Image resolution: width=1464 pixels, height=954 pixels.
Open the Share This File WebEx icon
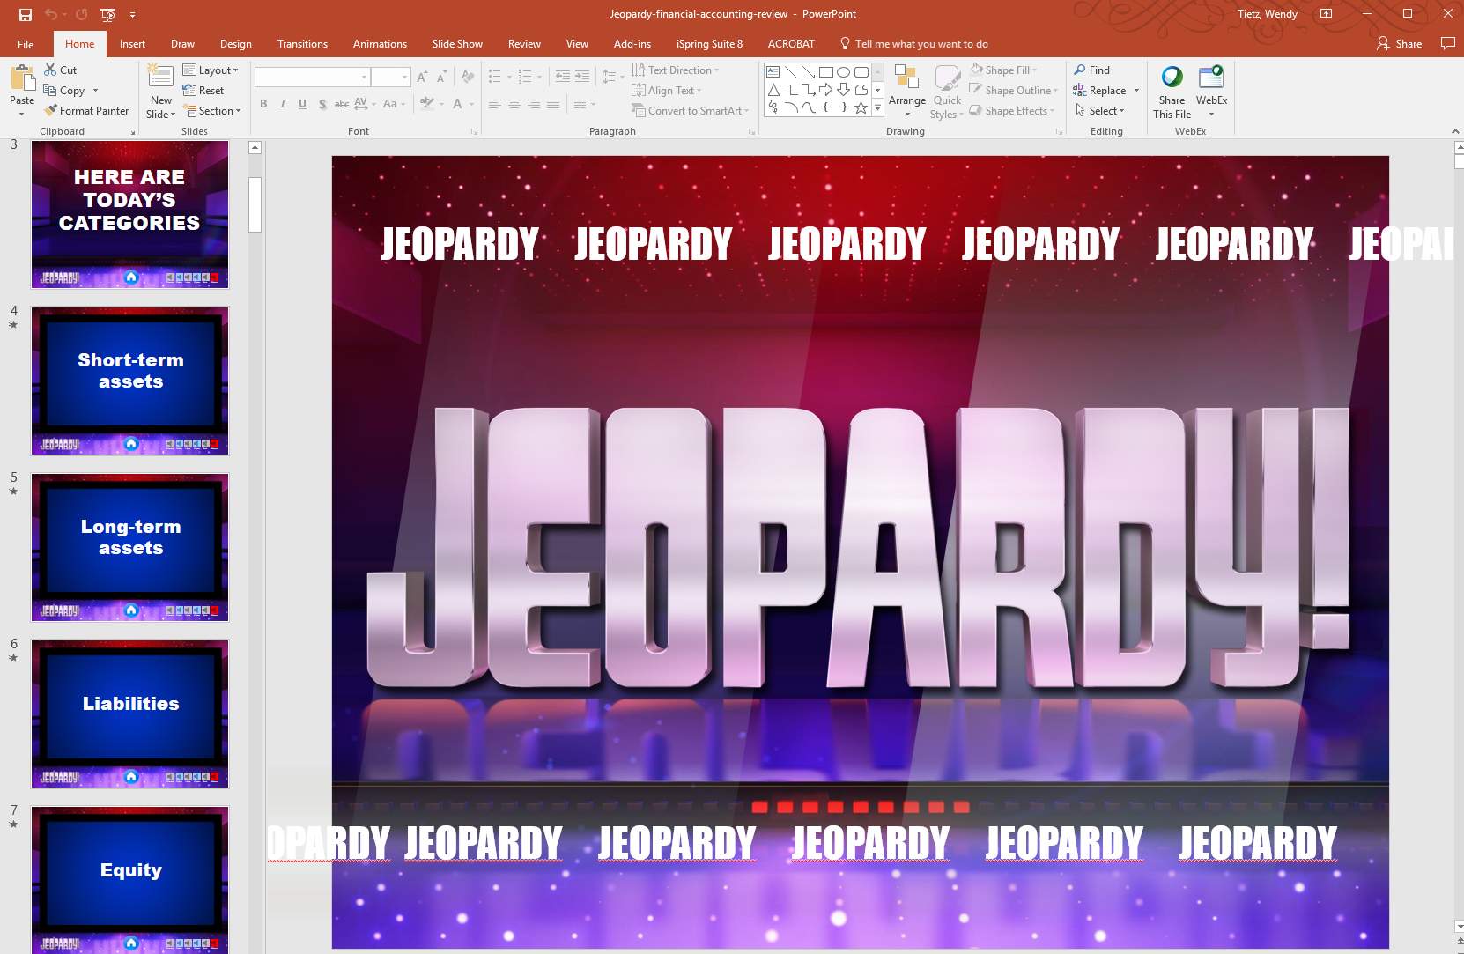pyautogui.click(x=1172, y=78)
